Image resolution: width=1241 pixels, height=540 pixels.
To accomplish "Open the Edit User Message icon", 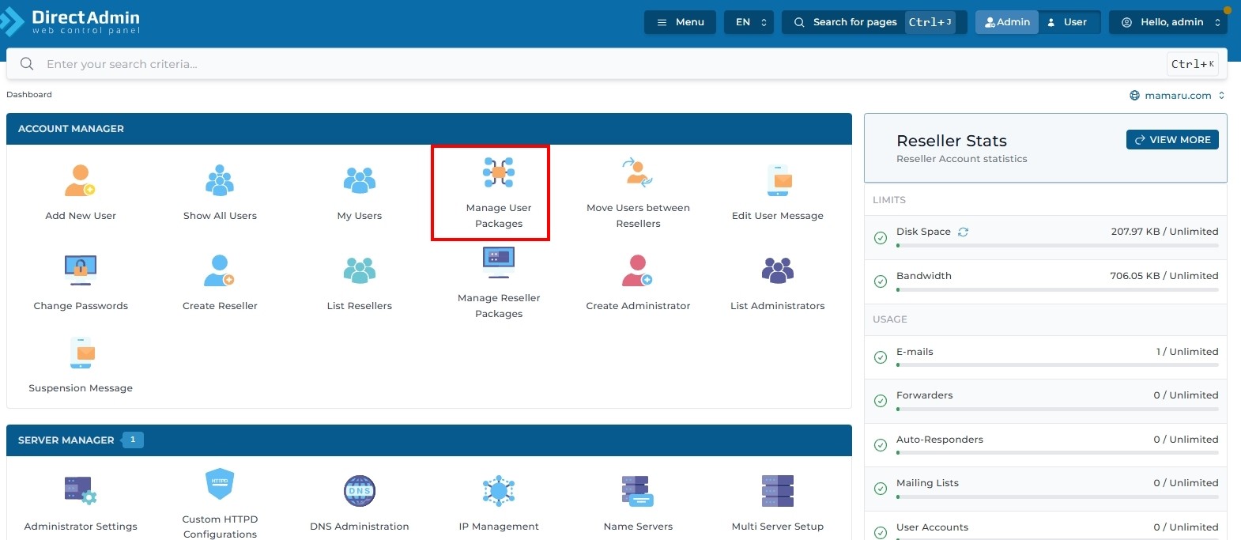I will 778,181.
